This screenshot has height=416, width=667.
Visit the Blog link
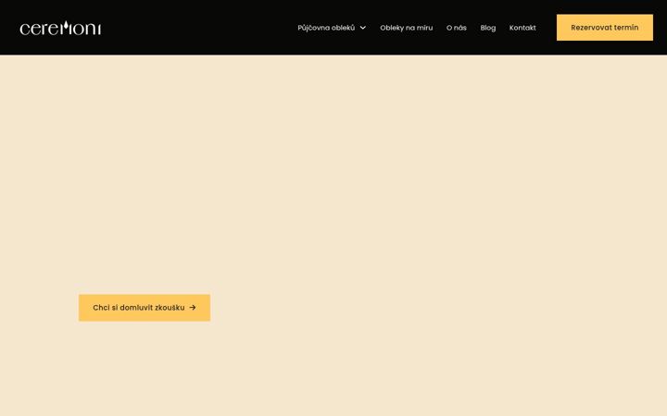tap(488, 28)
